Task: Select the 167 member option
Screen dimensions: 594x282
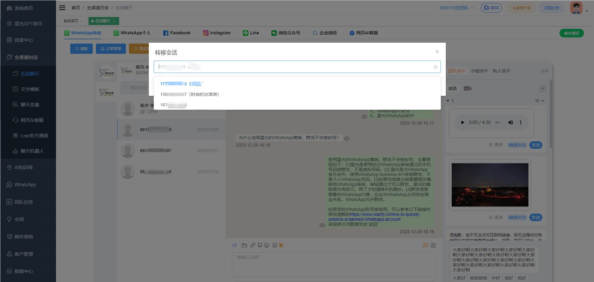Action: (297, 105)
